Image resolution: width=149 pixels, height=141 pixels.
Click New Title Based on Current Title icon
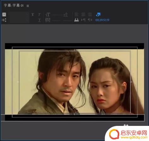pyautogui.click(x=4, y=14)
